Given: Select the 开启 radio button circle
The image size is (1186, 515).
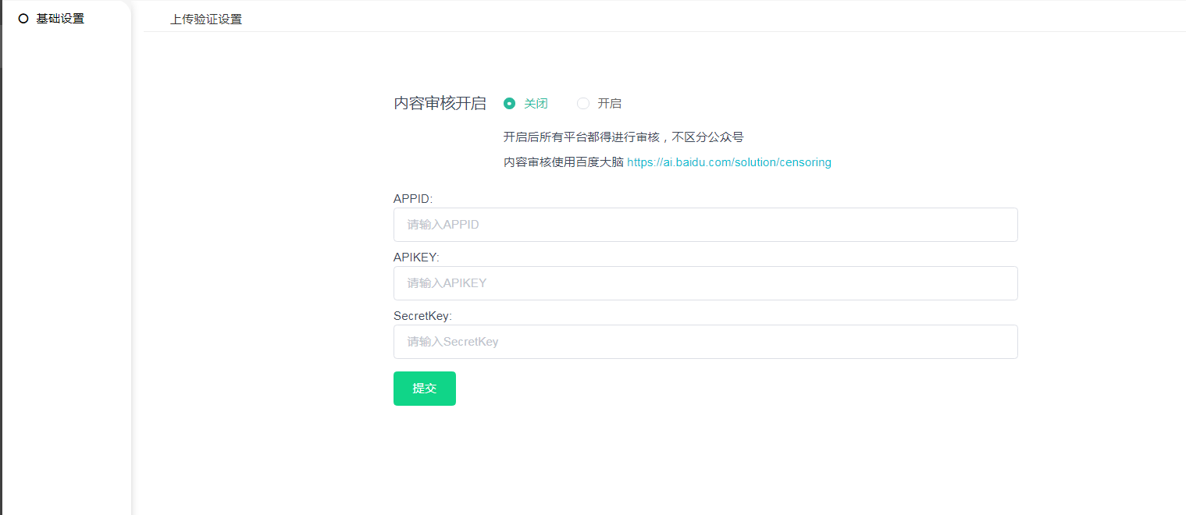Looking at the screenshot, I should [582, 104].
